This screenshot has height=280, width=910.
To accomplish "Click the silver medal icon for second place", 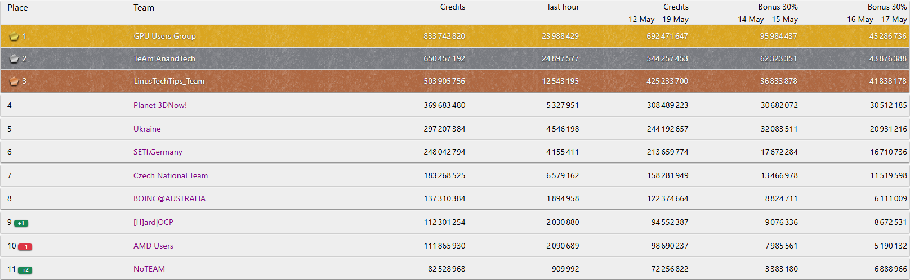I will [x=14, y=58].
